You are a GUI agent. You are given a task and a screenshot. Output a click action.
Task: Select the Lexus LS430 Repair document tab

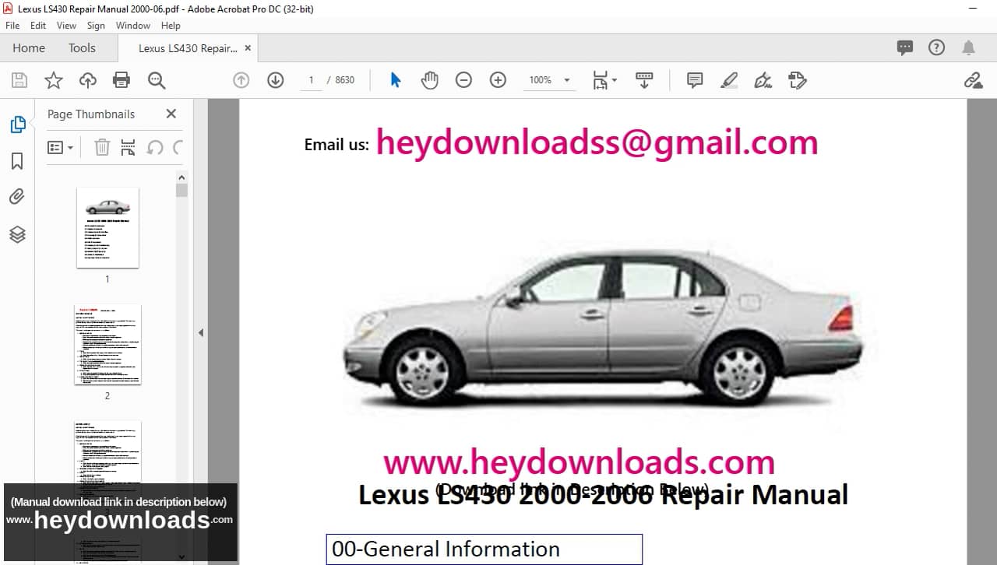188,48
